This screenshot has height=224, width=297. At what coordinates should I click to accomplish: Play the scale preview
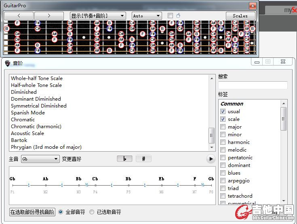point(211,159)
